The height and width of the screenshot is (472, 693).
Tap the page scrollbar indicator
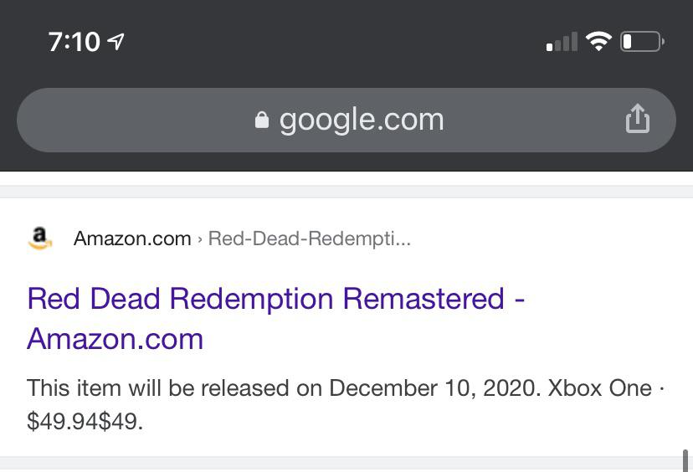coord(686,460)
